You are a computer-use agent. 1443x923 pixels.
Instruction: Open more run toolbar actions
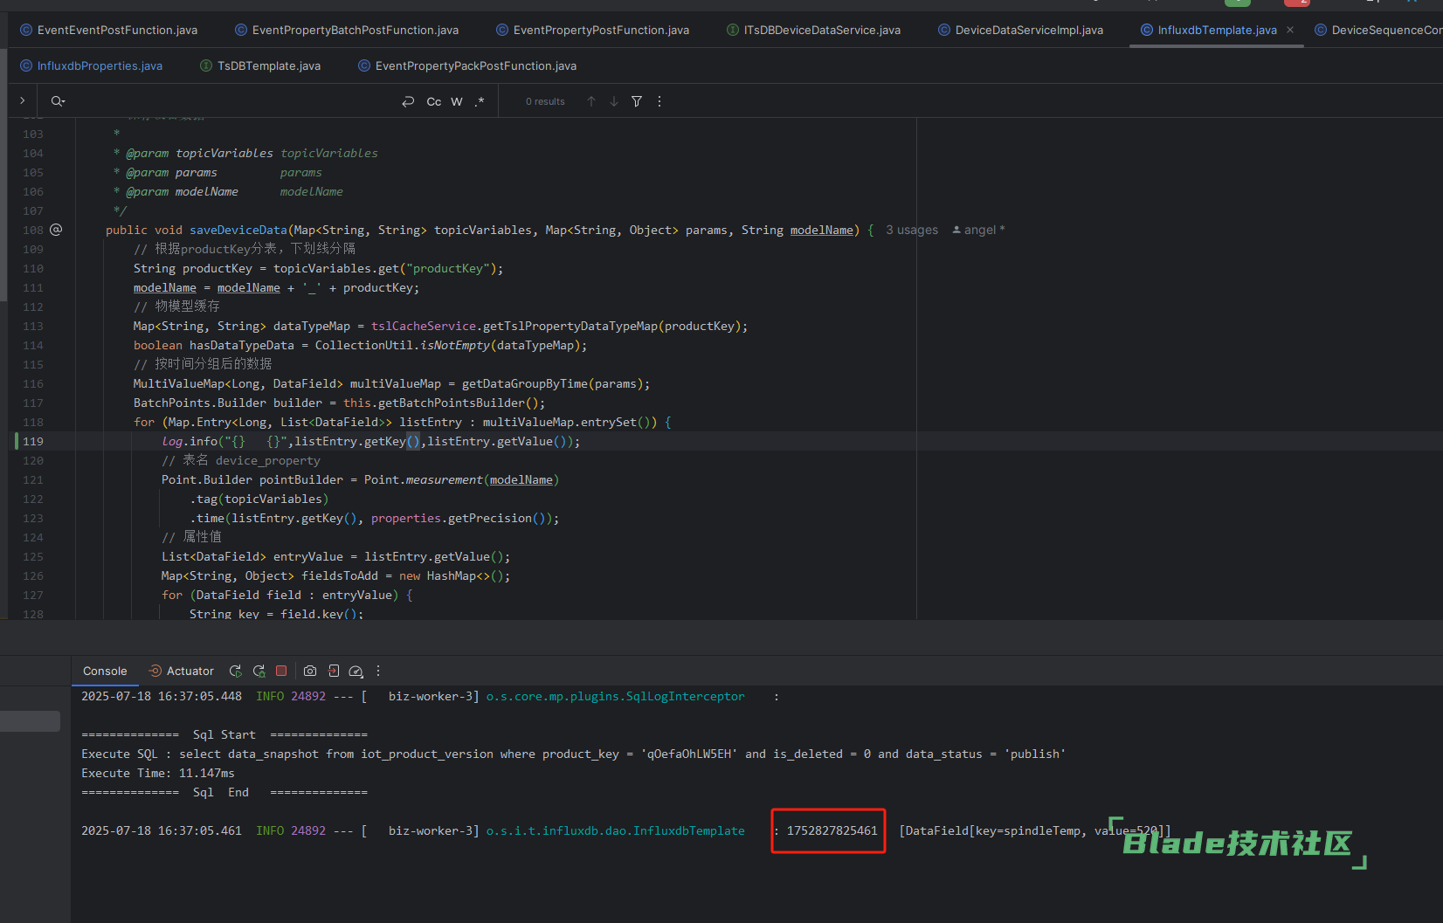point(378,671)
